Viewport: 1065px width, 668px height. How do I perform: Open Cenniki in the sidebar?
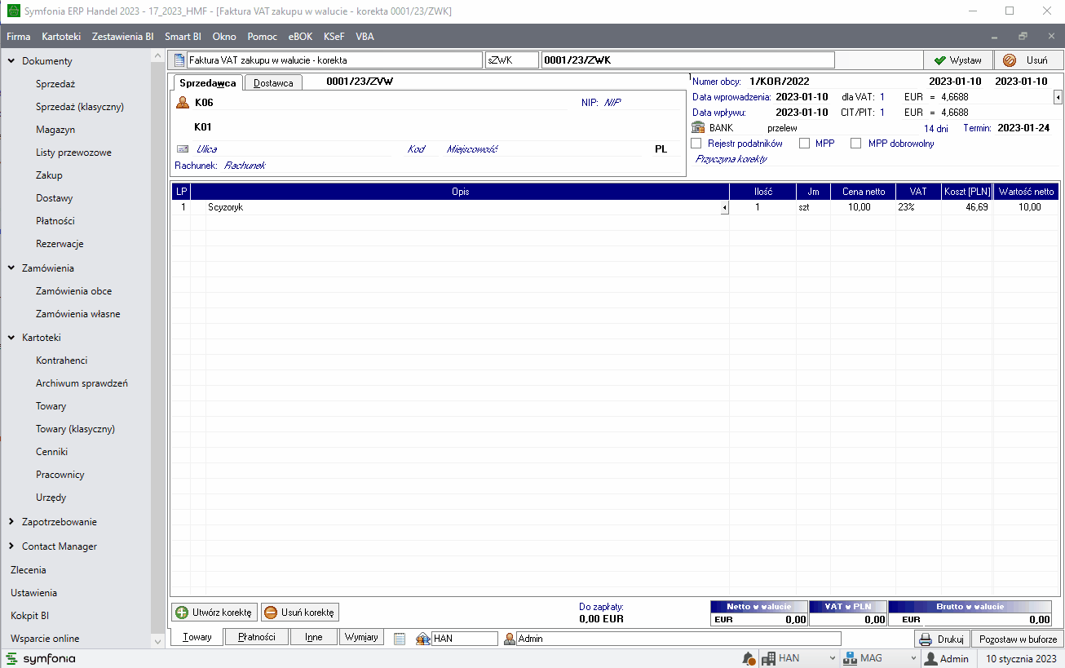(x=51, y=452)
